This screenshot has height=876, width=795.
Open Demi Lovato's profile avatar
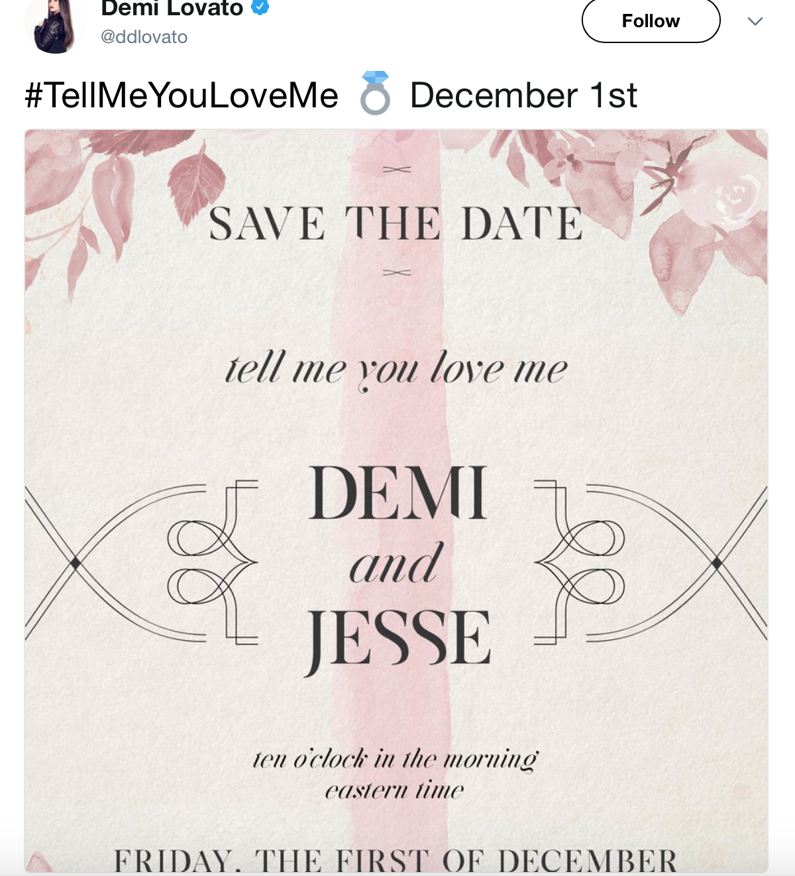pos(54,25)
